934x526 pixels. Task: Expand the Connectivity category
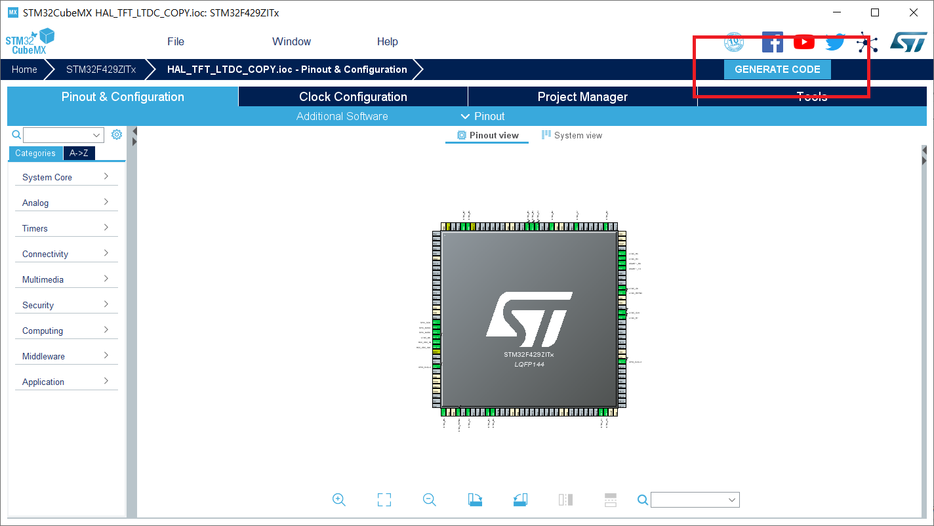pyautogui.click(x=66, y=254)
